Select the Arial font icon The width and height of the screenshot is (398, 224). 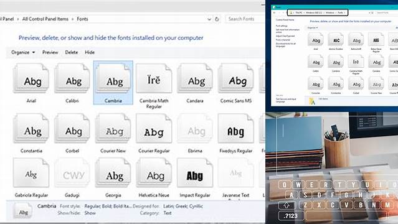[31, 78]
